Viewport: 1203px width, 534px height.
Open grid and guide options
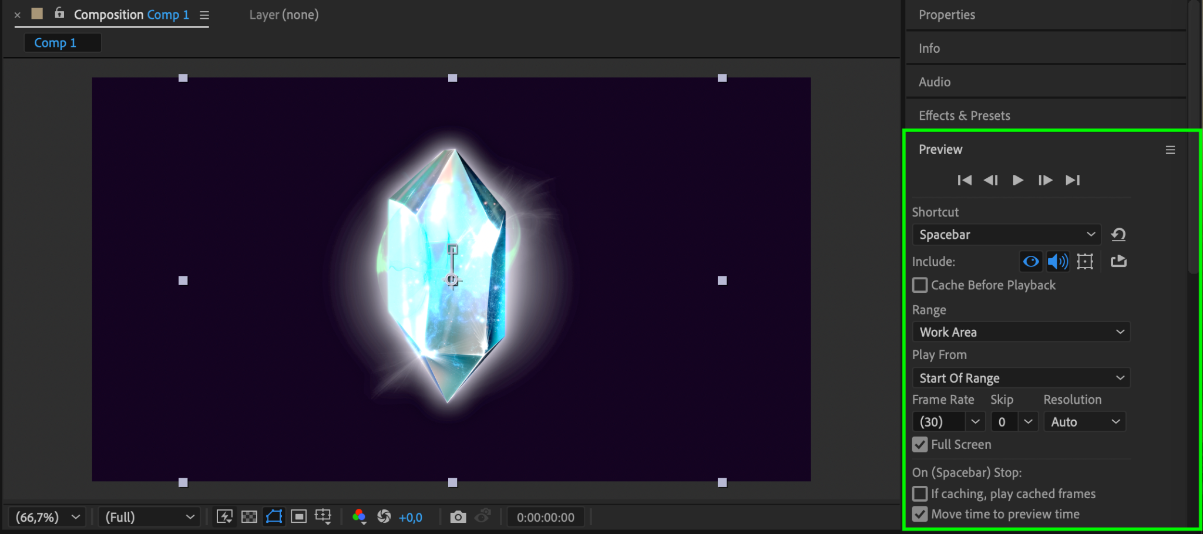[323, 516]
